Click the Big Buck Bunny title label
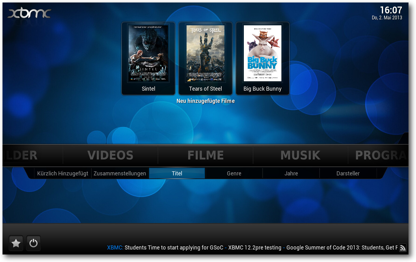This screenshot has width=416, height=262. click(x=262, y=89)
